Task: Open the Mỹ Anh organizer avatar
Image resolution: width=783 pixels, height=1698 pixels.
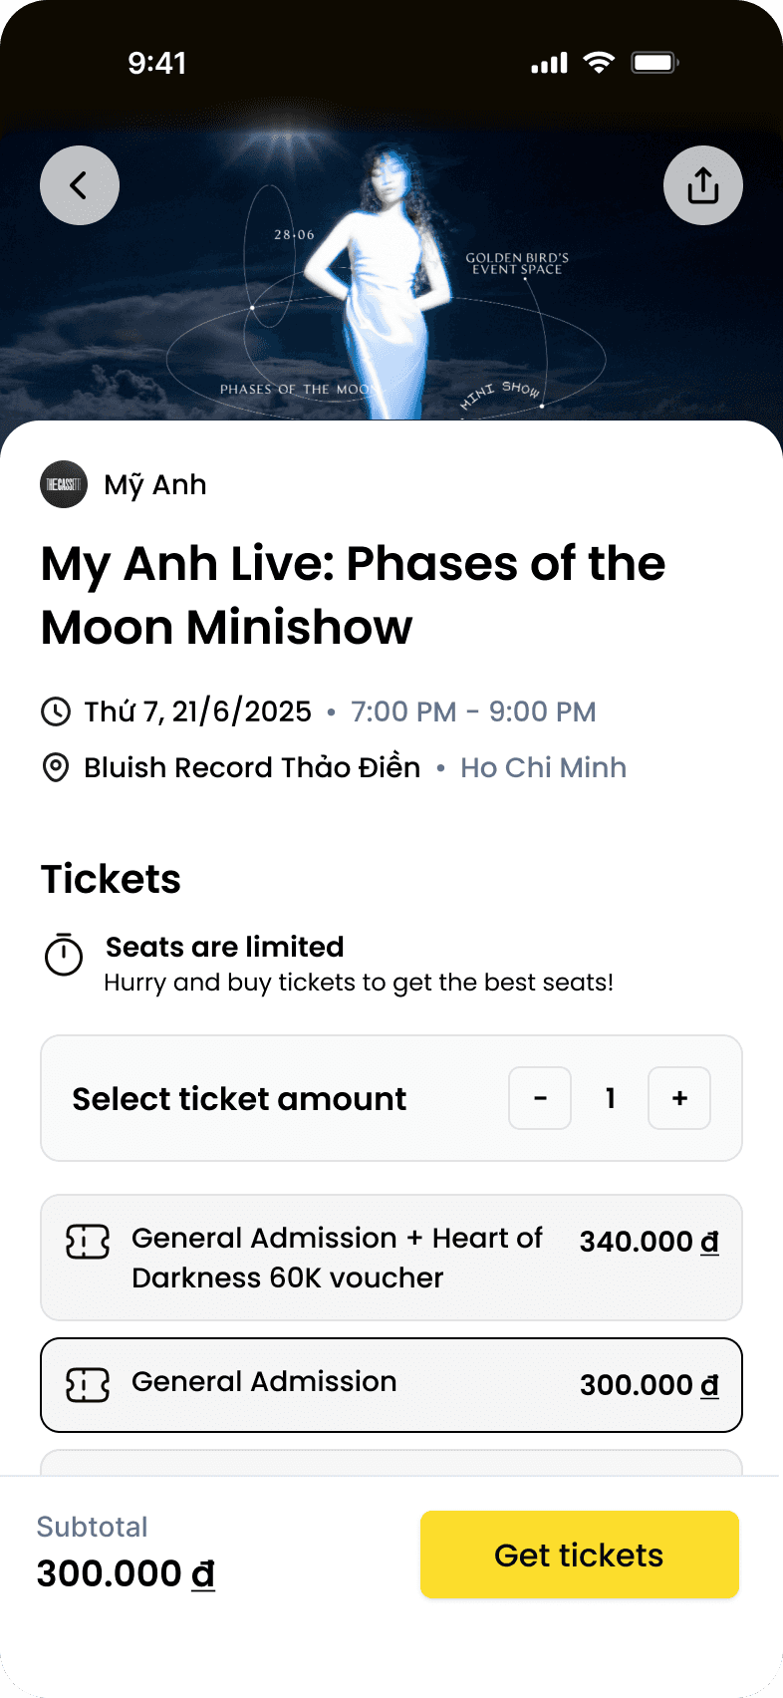Action: pyautogui.click(x=64, y=484)
